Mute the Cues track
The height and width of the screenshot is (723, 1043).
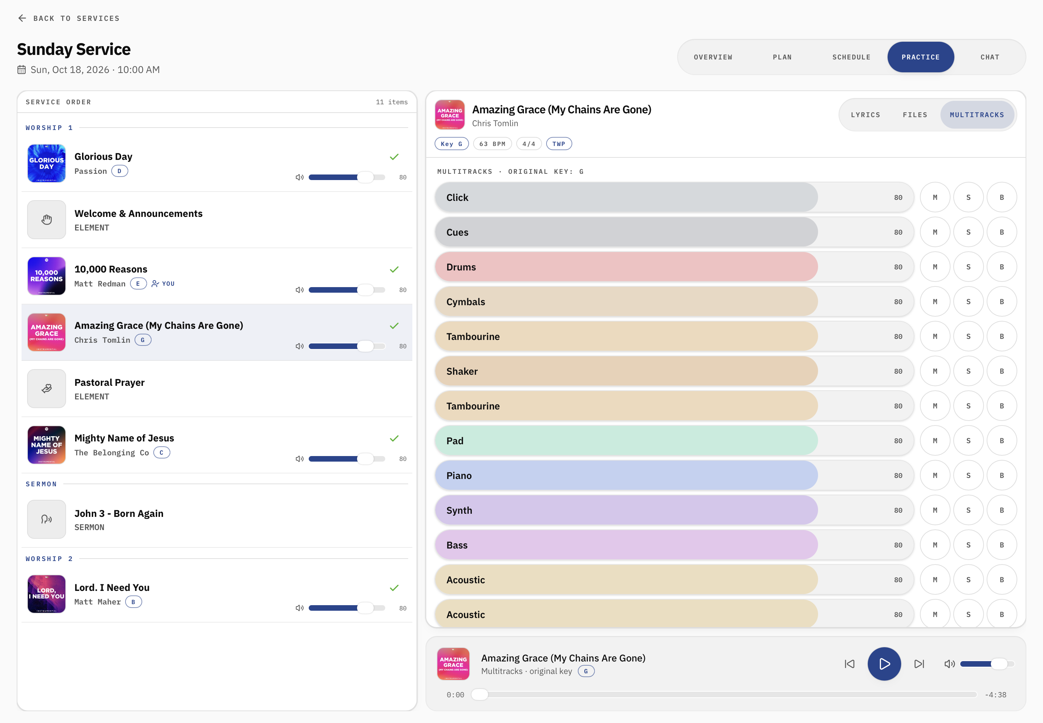[935, 233]
